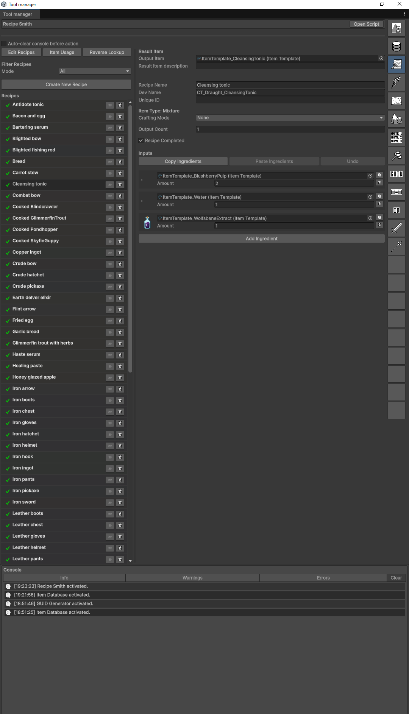Open the mountain binary terrain tool icon

pyautogui.click(x=397, y=119)
